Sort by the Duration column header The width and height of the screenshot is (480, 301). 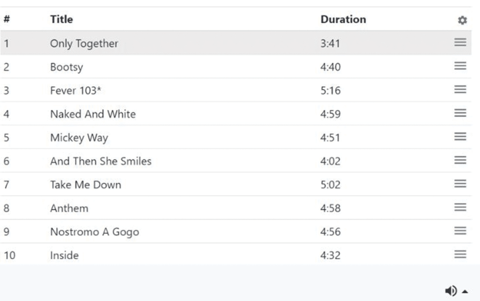pos(343,19)
